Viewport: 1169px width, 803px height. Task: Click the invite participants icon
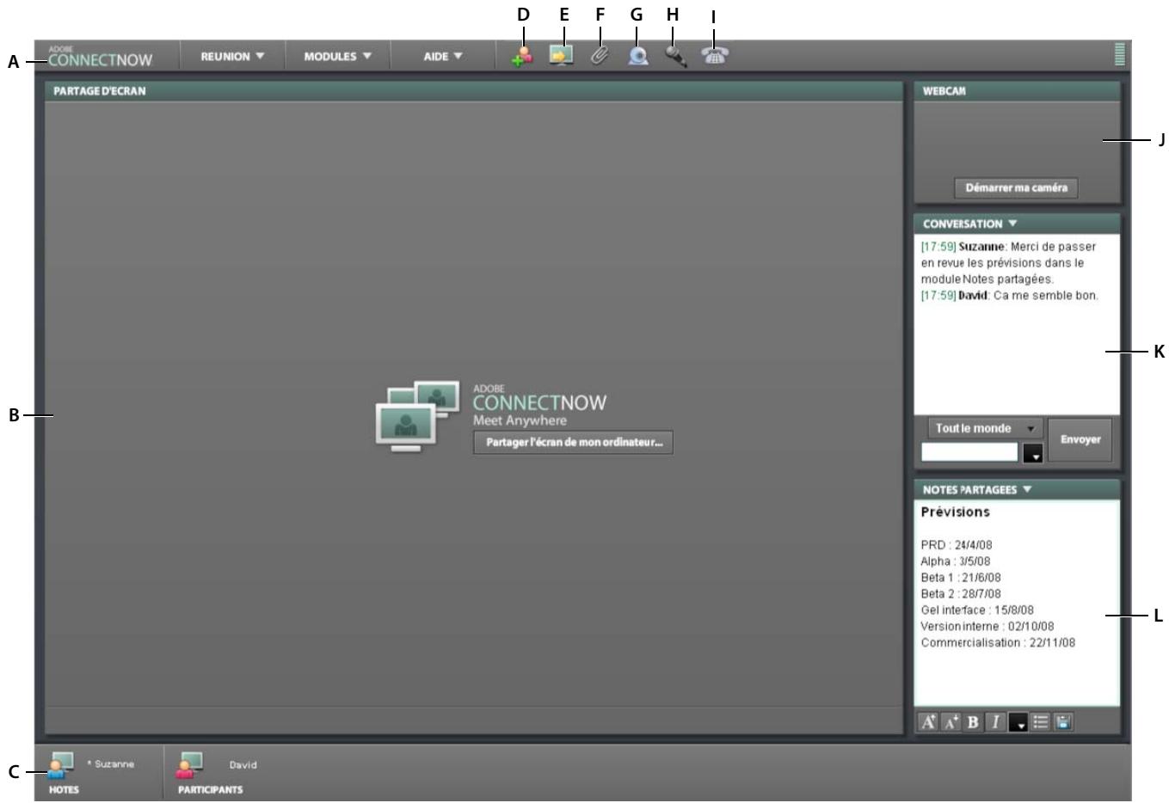click(522, 56)
